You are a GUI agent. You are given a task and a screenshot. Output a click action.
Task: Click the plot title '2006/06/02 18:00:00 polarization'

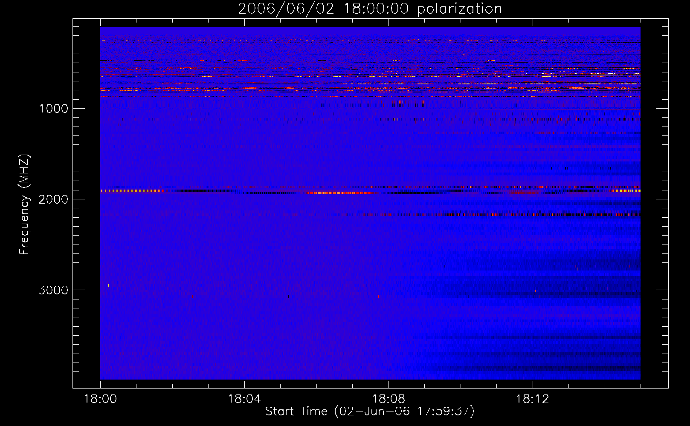pyautogui.click(x=370, y=9)
